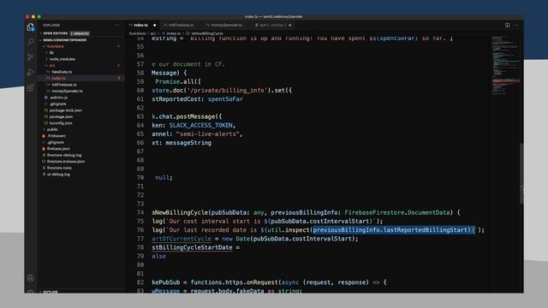Open the Search view in activity bar
This screenshot has height=308, width=548.
coord(31,42)
